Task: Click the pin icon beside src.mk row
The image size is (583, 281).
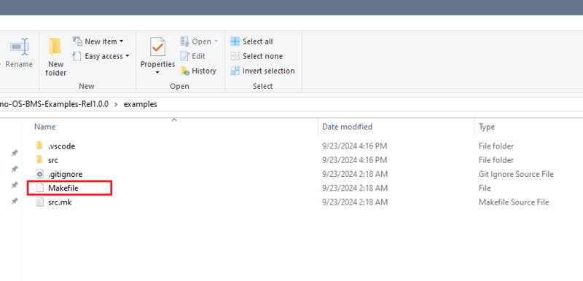Action: tap(15, 201)
